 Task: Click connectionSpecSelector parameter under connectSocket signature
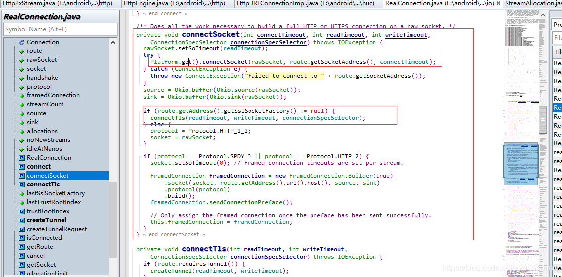click(x=268, y=42)
